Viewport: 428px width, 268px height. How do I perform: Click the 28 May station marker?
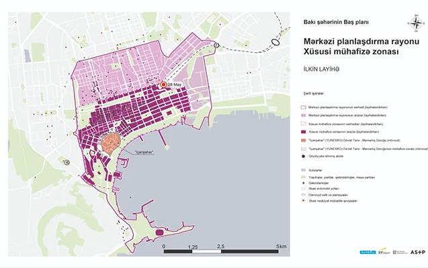click(x=163, y=85)
